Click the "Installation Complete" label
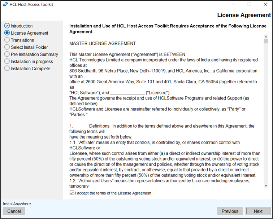The height and width of the screenshot is (219, 273). [30, 69]
